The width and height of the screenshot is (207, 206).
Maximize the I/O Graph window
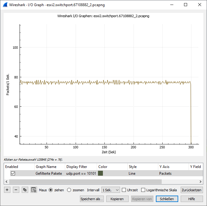pos(186,5)
